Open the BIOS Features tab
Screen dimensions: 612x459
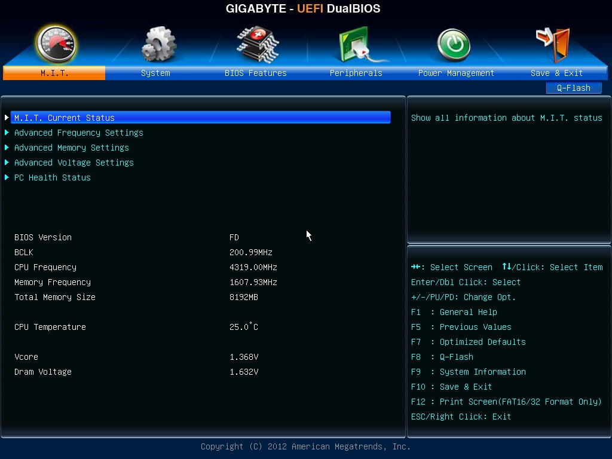pyautogui.click(x=256, y=73)
